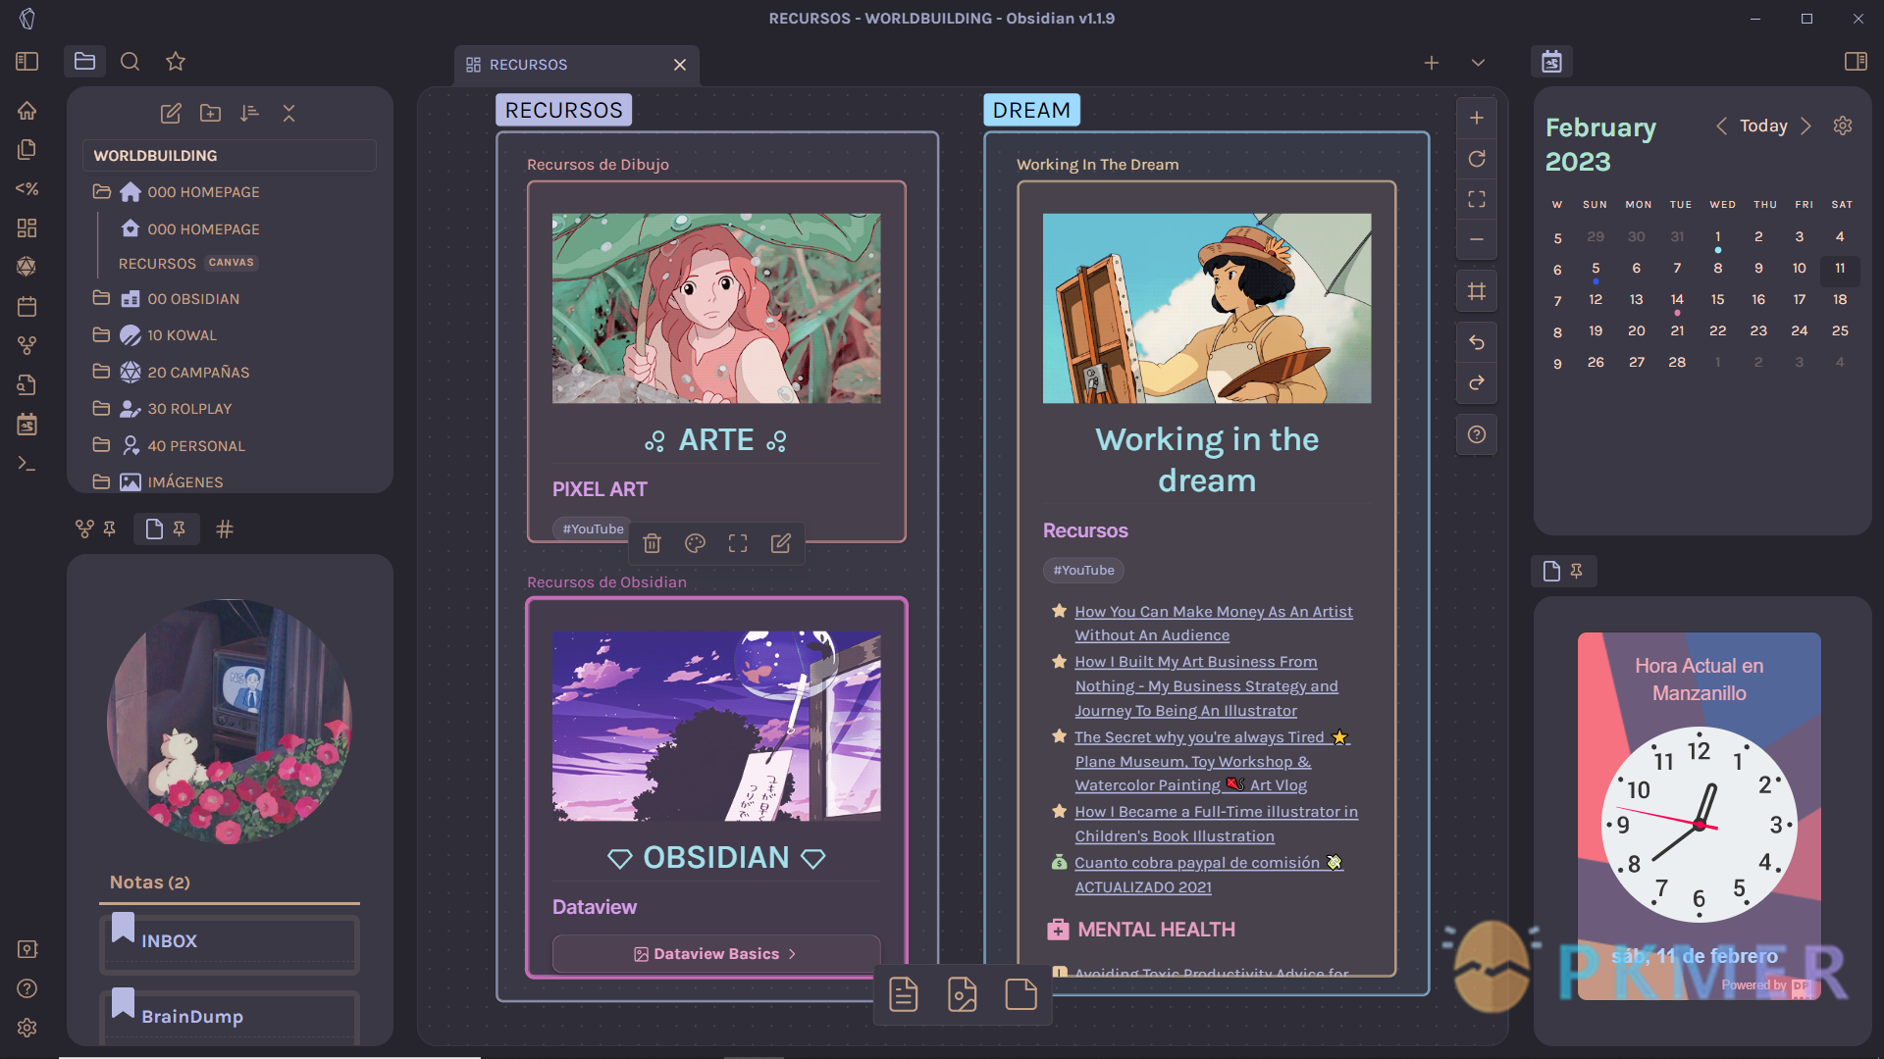Open the tab list dropdown chevron
This screenshot has width=1884, height=1059.
click(1478, 64)
